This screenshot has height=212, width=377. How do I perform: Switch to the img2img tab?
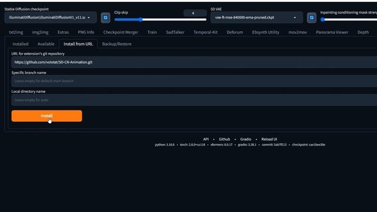tap(40, 32)
